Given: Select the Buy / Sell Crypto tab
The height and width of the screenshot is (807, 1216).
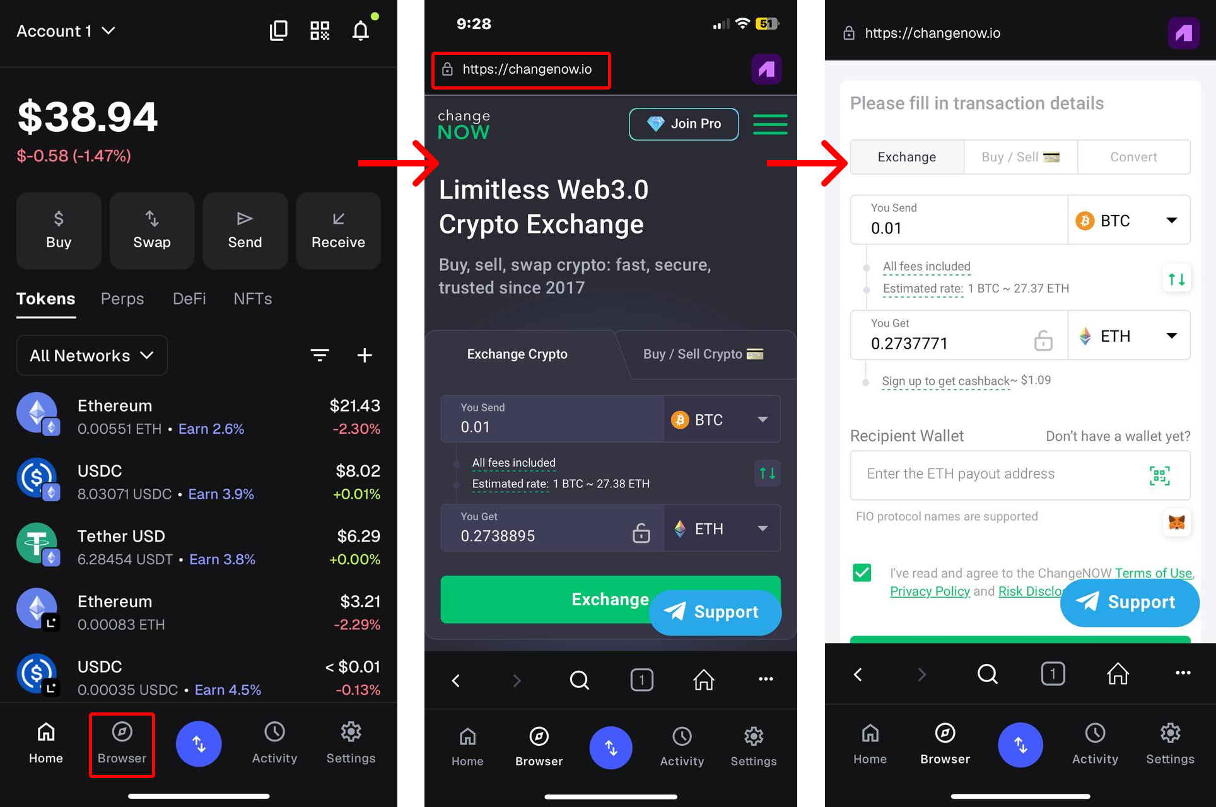Looking at the screenshot, I should [x=703, y=354].
